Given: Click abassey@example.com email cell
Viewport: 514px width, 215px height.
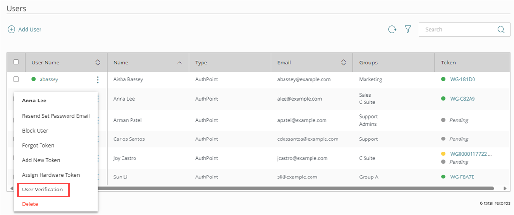Looking at the screenshot, I should coord(304,79).
